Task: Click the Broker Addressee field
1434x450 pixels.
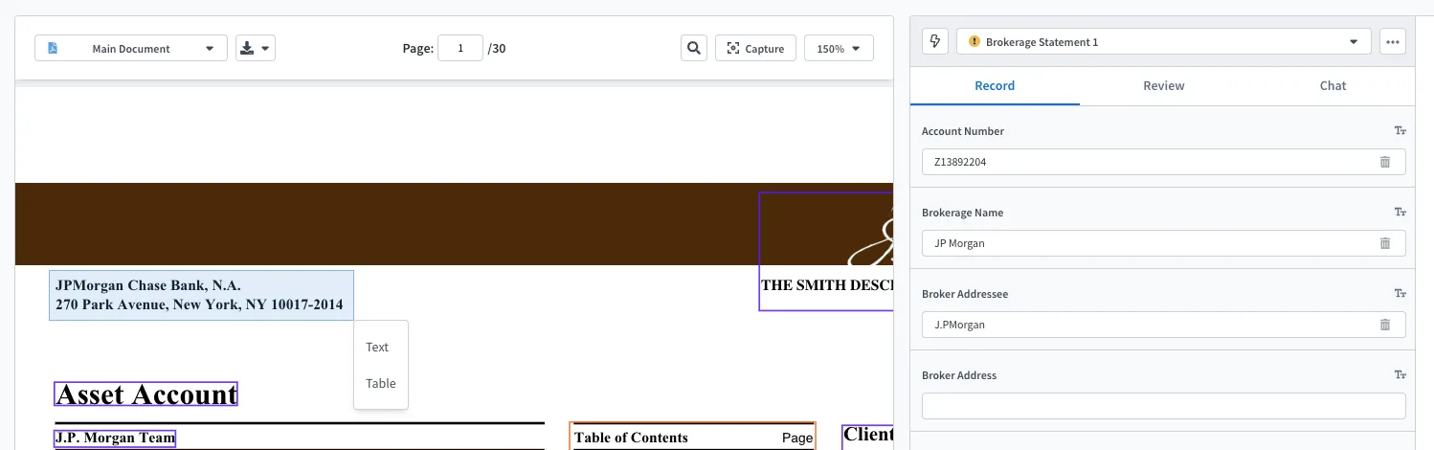Action: 1163,325
